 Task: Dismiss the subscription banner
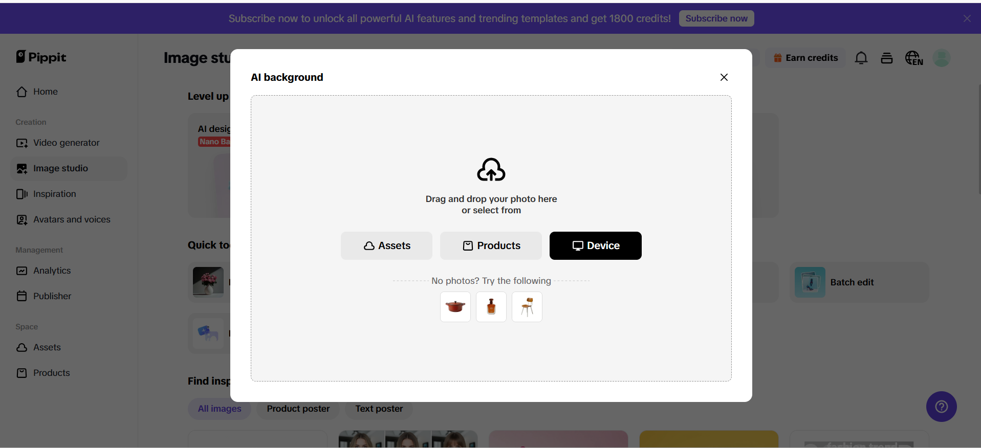[967, 18]
